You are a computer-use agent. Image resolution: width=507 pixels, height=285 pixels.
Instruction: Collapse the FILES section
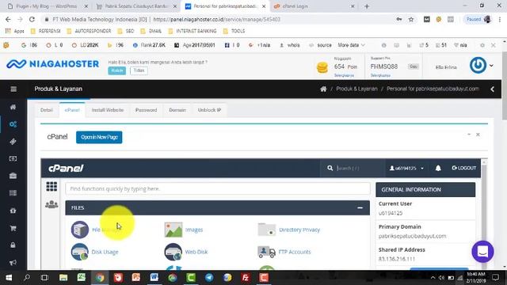tap(360, 207)
